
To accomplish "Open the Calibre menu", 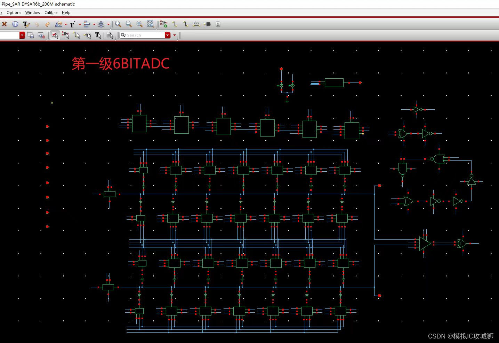I will point(51,13).
